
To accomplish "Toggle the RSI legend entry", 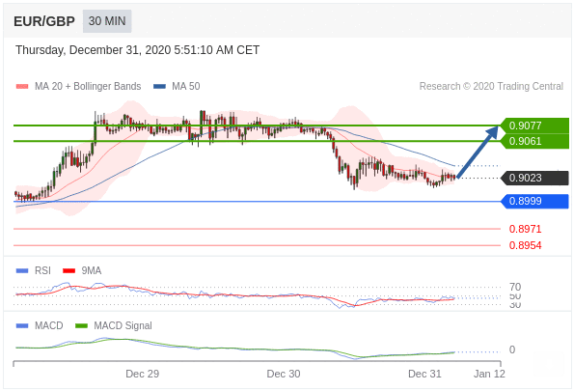I will tap(34, 271).
